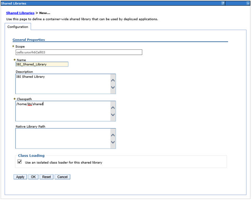The height and width of the screenshot is (200, 252).
Task: Cancel the new shared library form
Action: click(62, 177)
